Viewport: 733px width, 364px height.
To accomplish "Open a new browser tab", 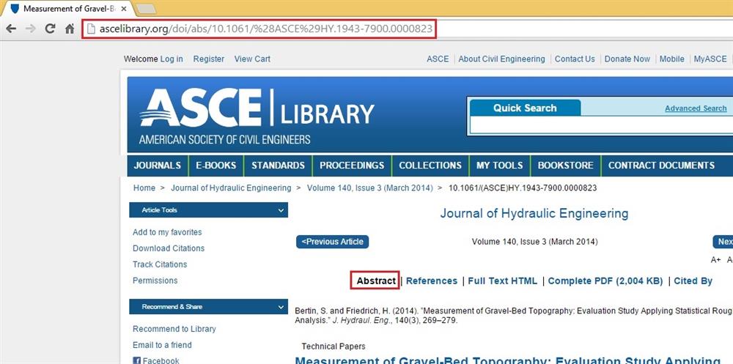I will pos(147,9).
